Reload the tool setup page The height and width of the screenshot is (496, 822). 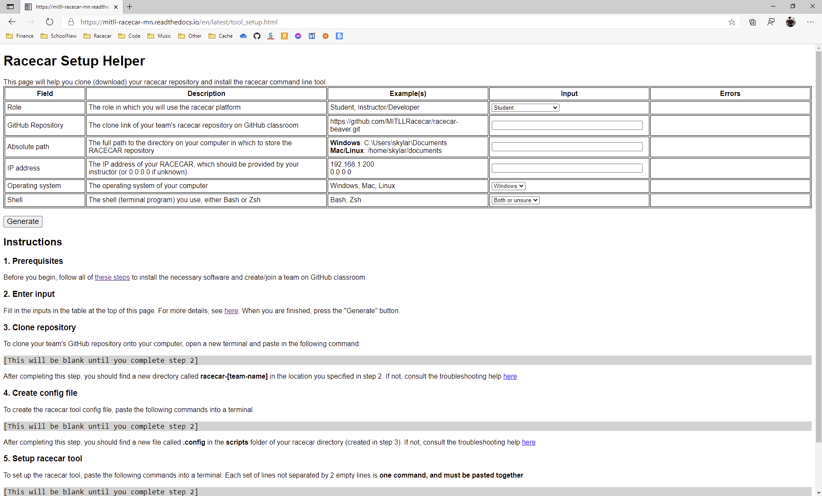[50, 22]
